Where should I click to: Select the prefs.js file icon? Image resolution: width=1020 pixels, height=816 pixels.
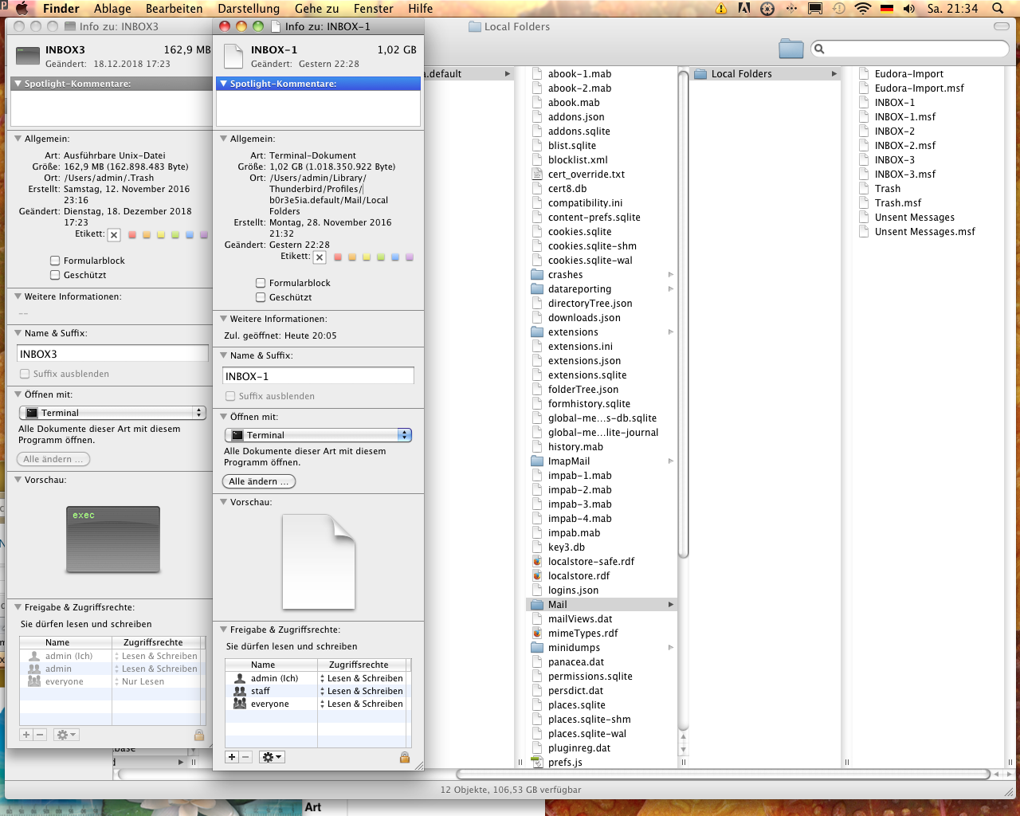click(x=537, y=763)
